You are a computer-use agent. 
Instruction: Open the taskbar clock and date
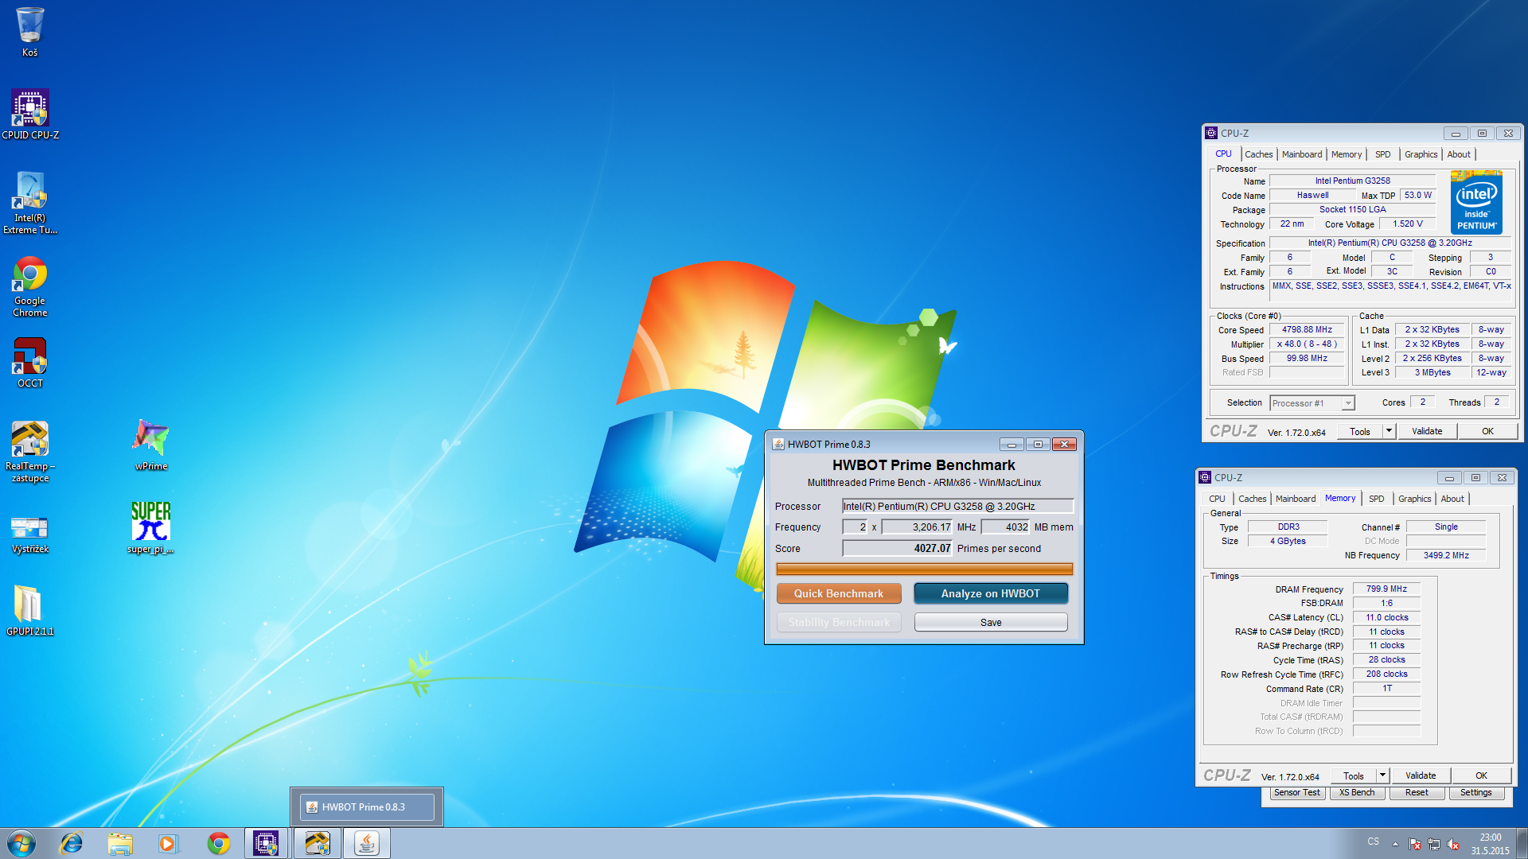1490,844
